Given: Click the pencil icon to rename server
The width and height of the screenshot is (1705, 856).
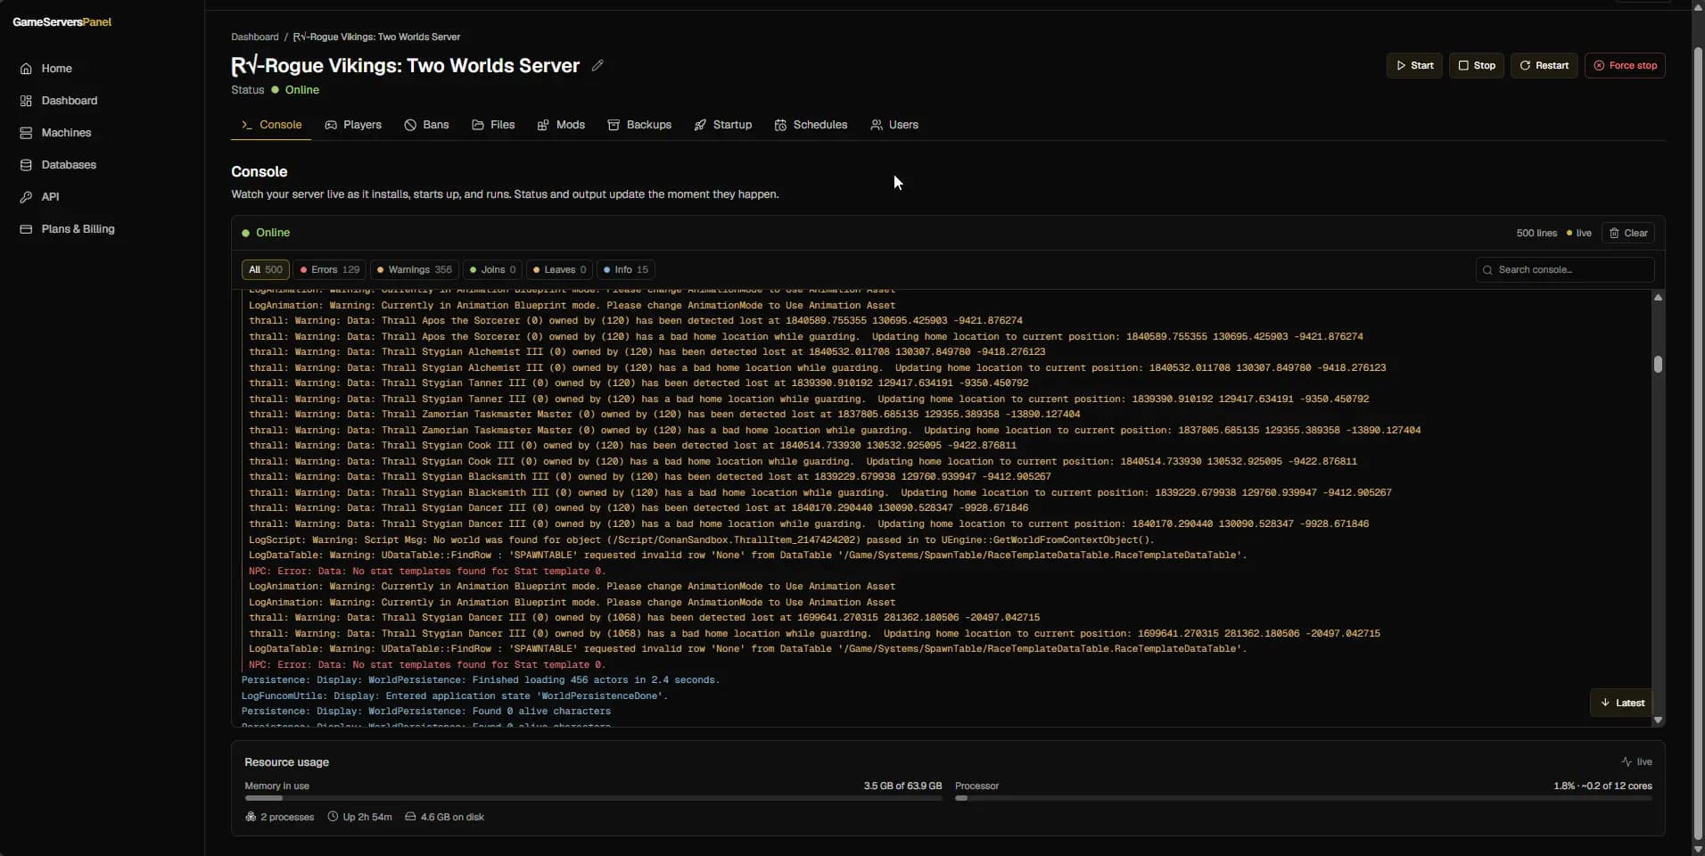Looking at the screenshot, I should click(597, 65).
